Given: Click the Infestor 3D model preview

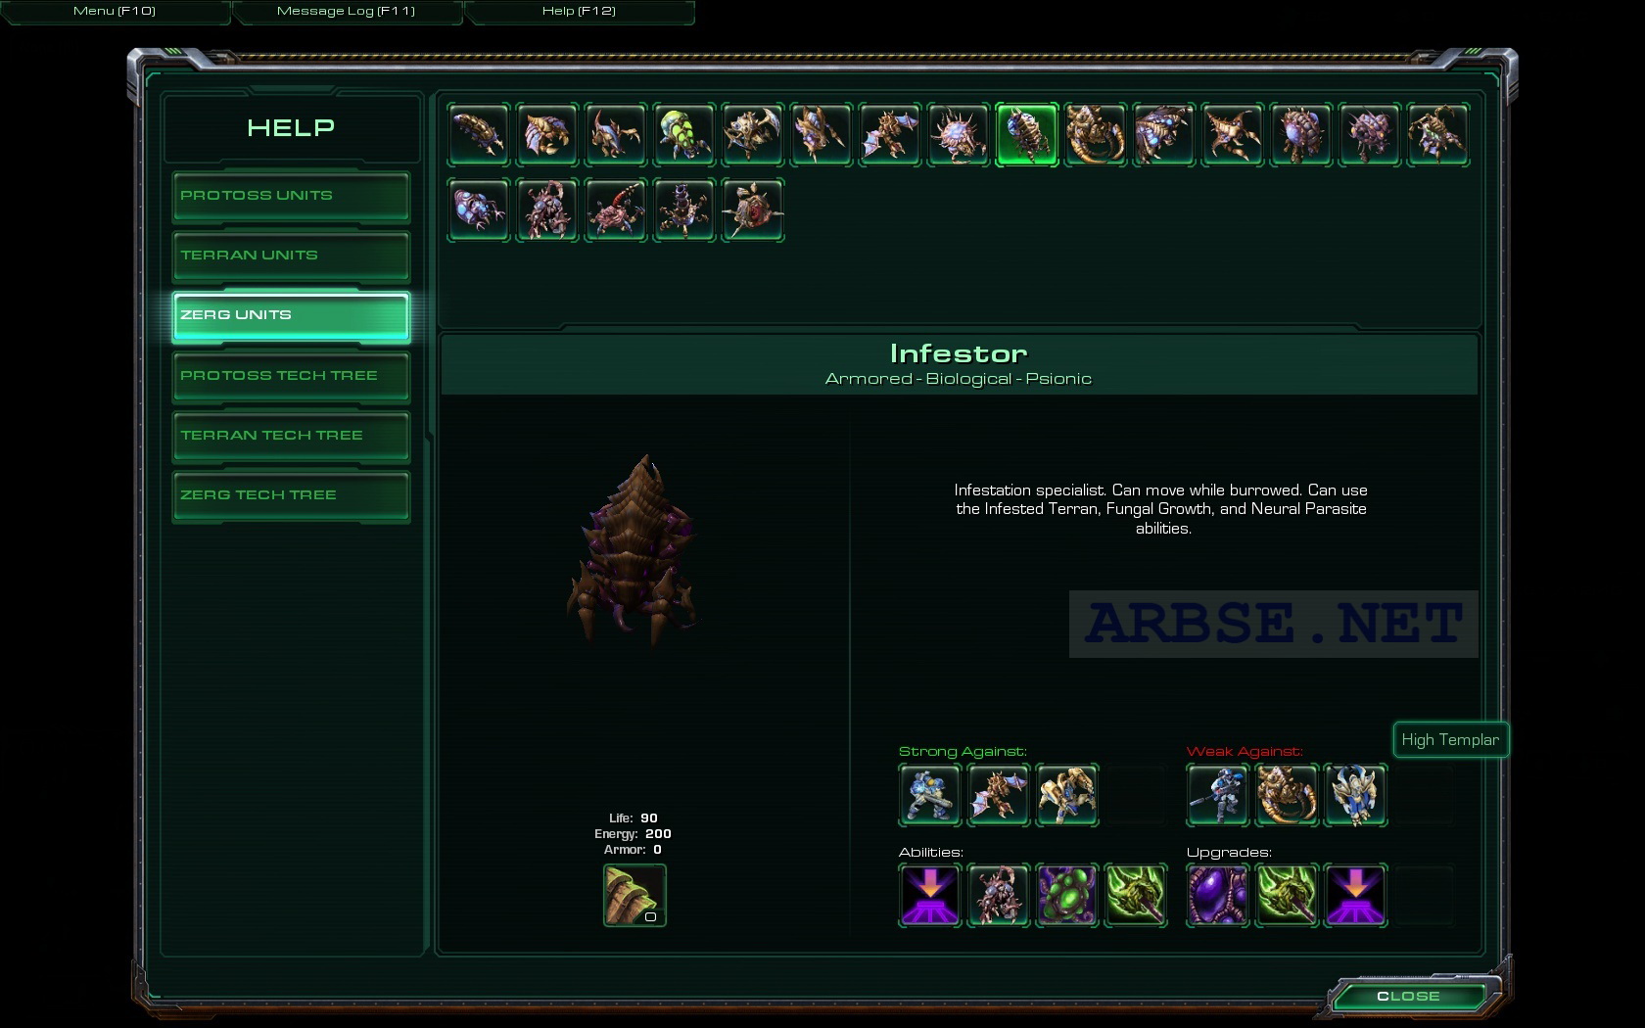Looking at the screenshot, I should coord(636,548).
